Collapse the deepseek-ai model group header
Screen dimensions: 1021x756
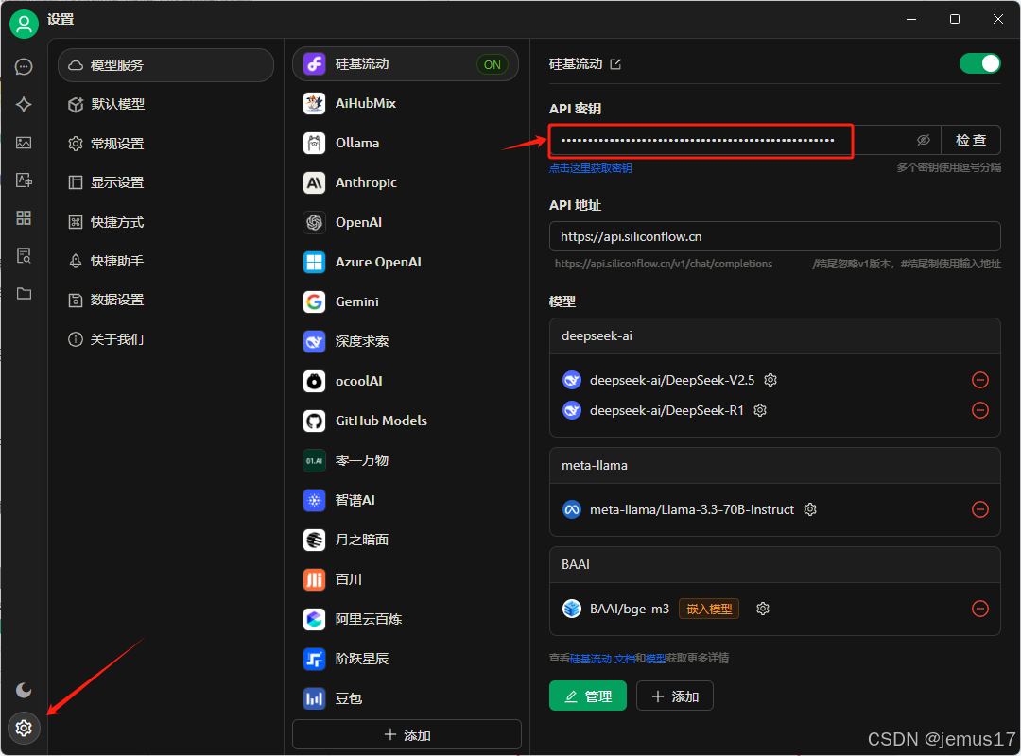(775, 336)
